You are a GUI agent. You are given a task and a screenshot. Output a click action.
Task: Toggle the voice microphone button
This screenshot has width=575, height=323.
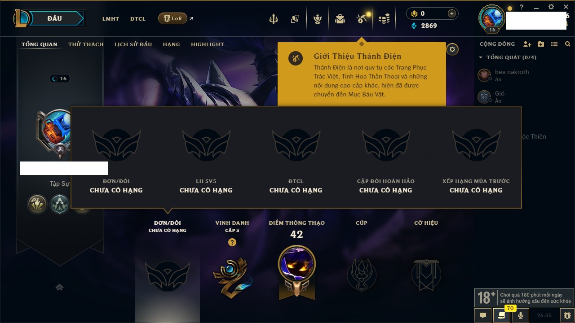click(520, 315)
